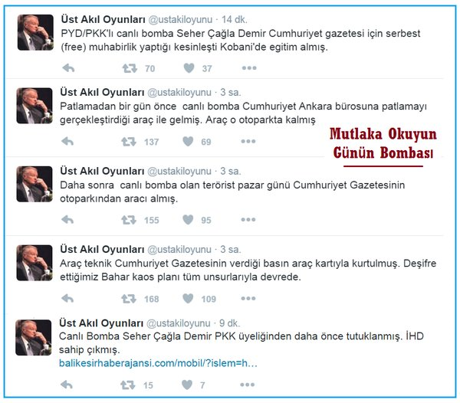Open more options on tweet with 137 retweets
Image resolution: width=460 pixels, height=403 pixels.
tap(248, 141)
